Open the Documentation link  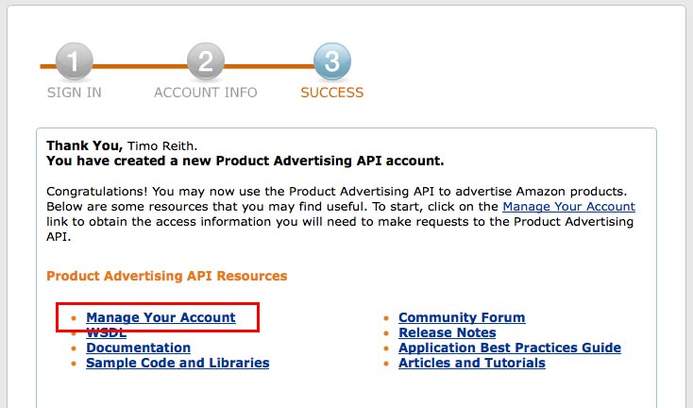click(138, 348)
